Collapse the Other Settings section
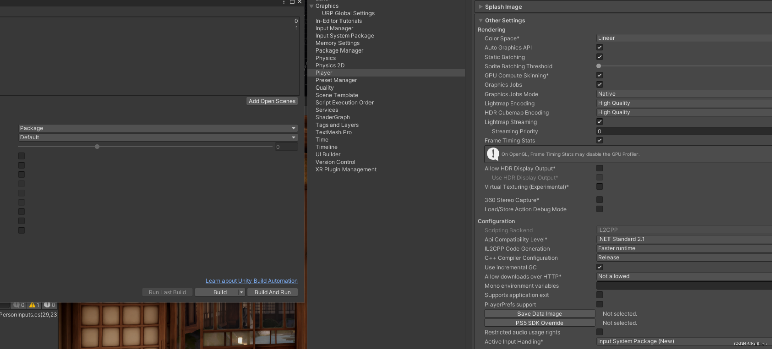Image resolution: width=772 pixels, height=349 pixels. tap(481, 20)
